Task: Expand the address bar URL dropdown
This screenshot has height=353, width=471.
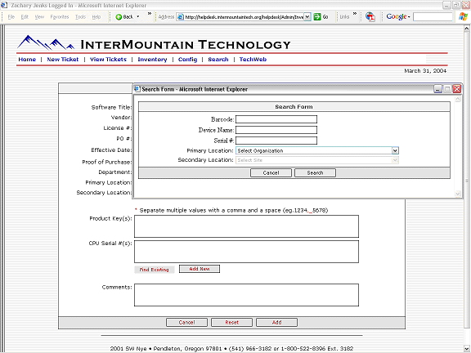Action: pos(307,17)
